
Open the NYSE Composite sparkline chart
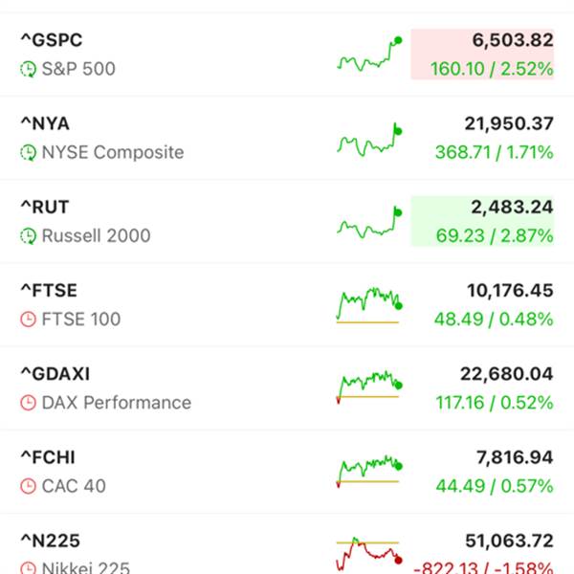[x=368, y=139]
